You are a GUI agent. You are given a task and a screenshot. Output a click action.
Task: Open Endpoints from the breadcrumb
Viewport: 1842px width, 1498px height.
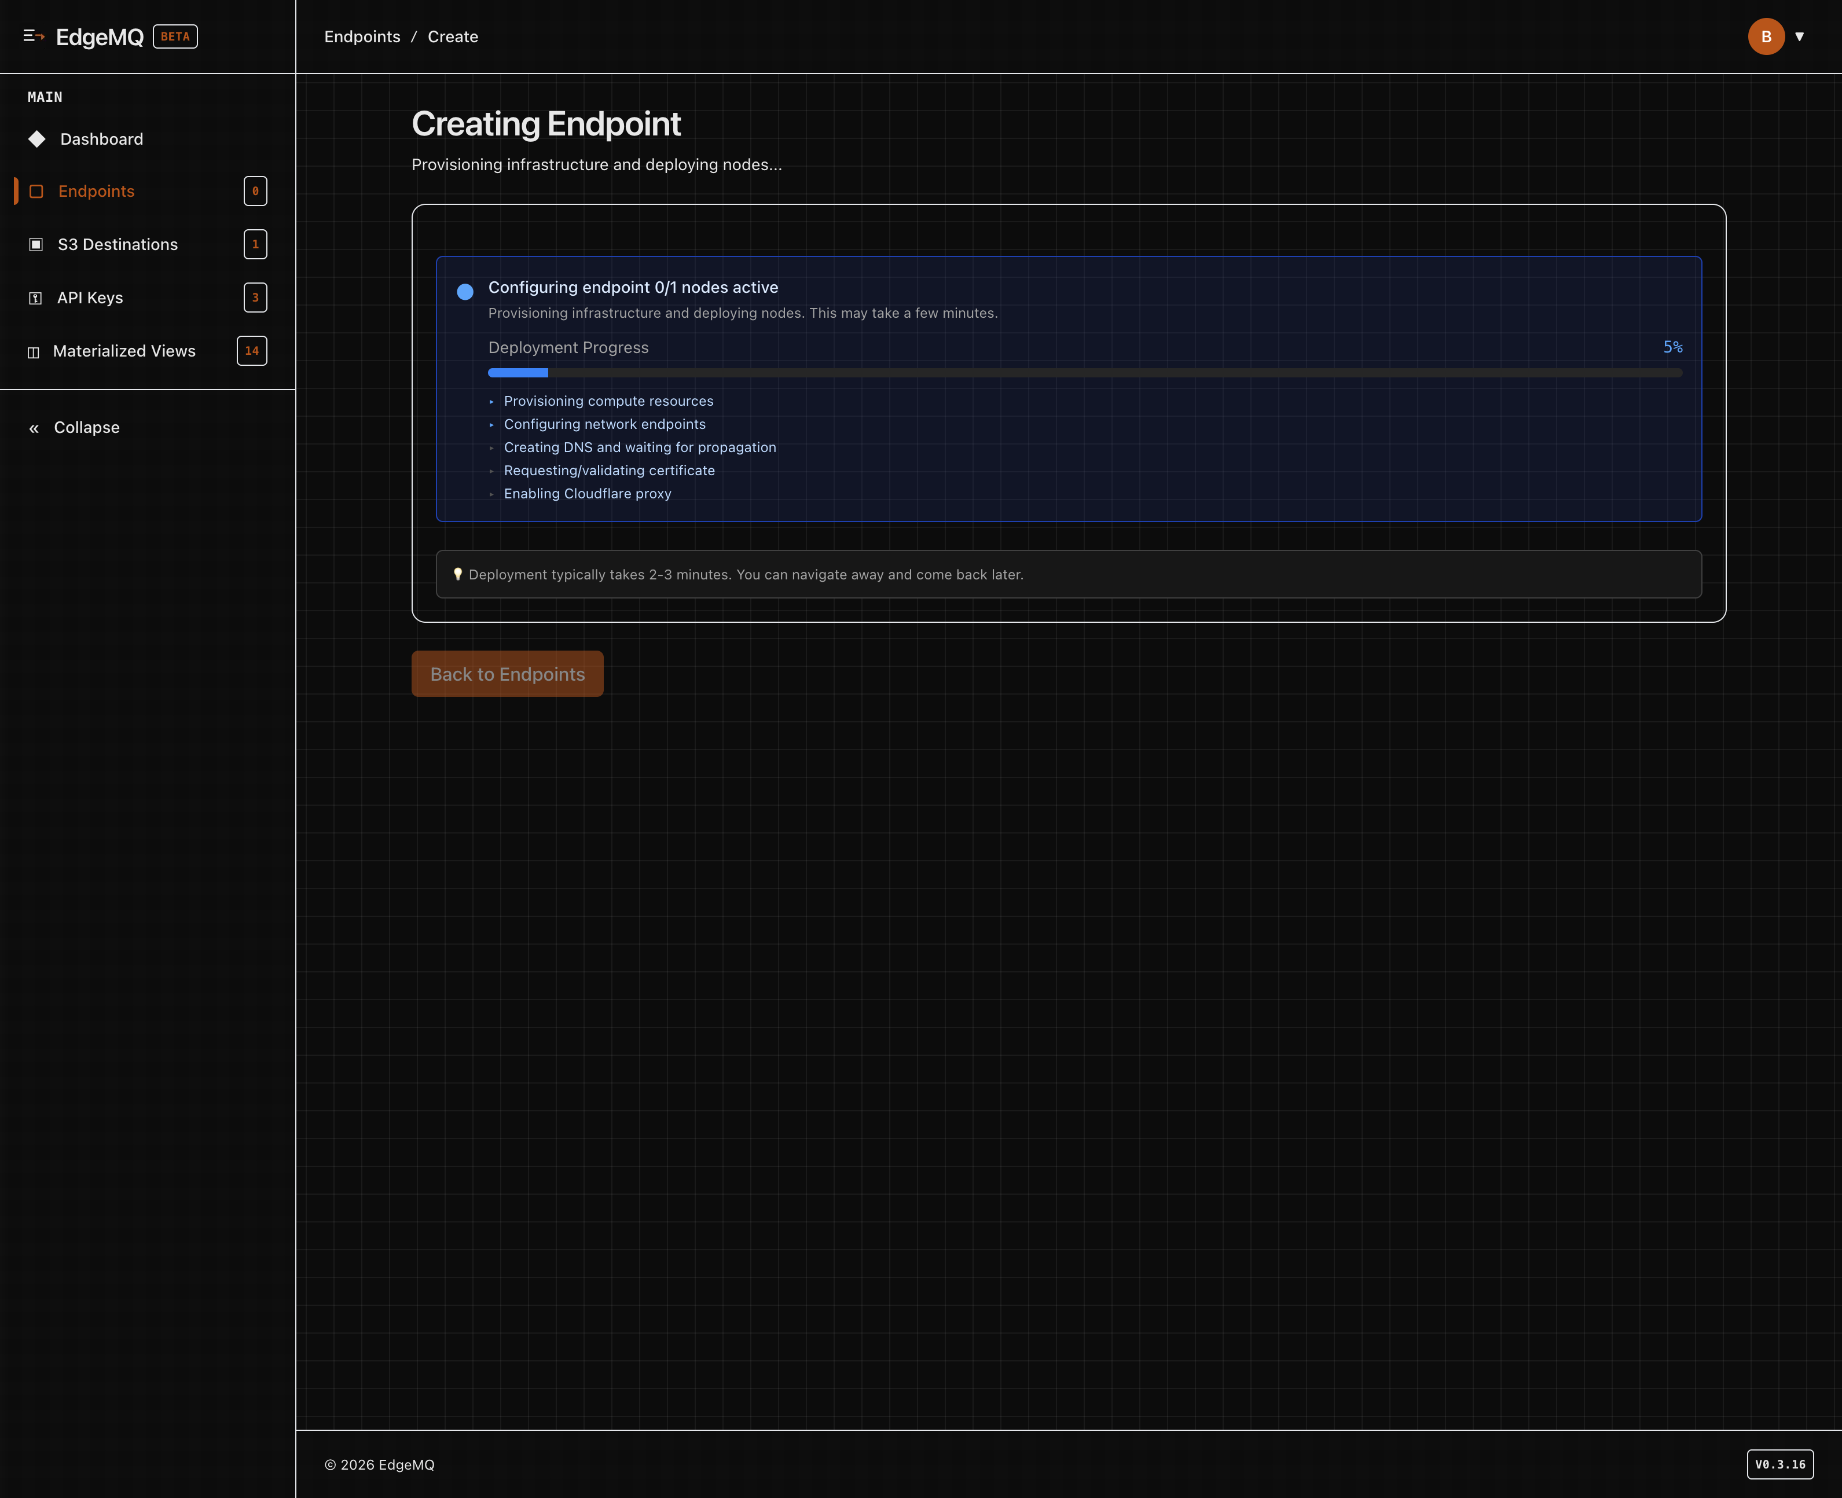coord(362,36)
